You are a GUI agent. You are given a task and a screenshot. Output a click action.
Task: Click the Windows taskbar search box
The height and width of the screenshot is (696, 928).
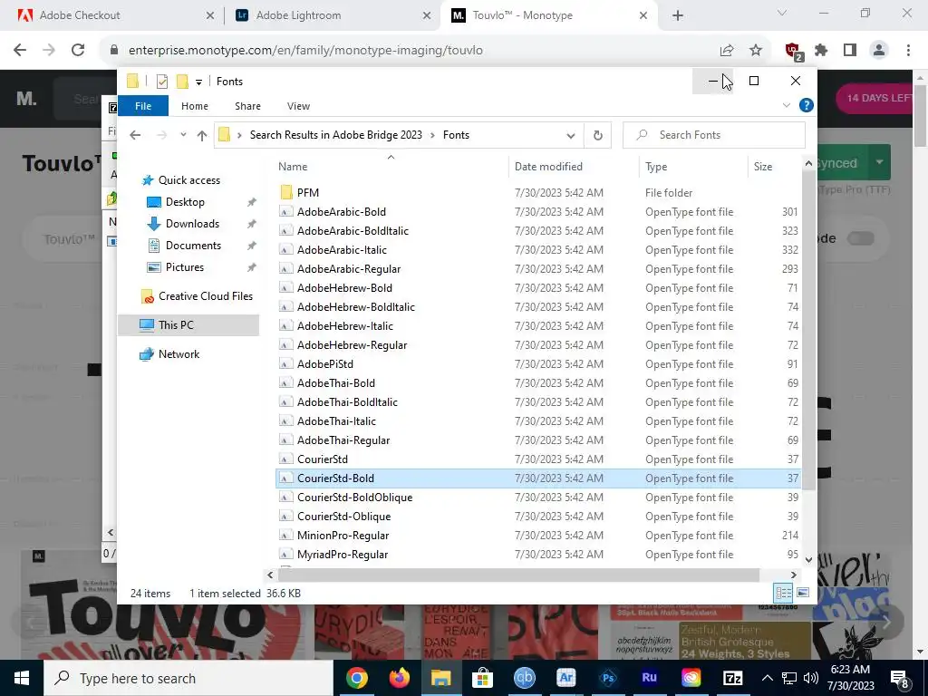tap(188, 678)
